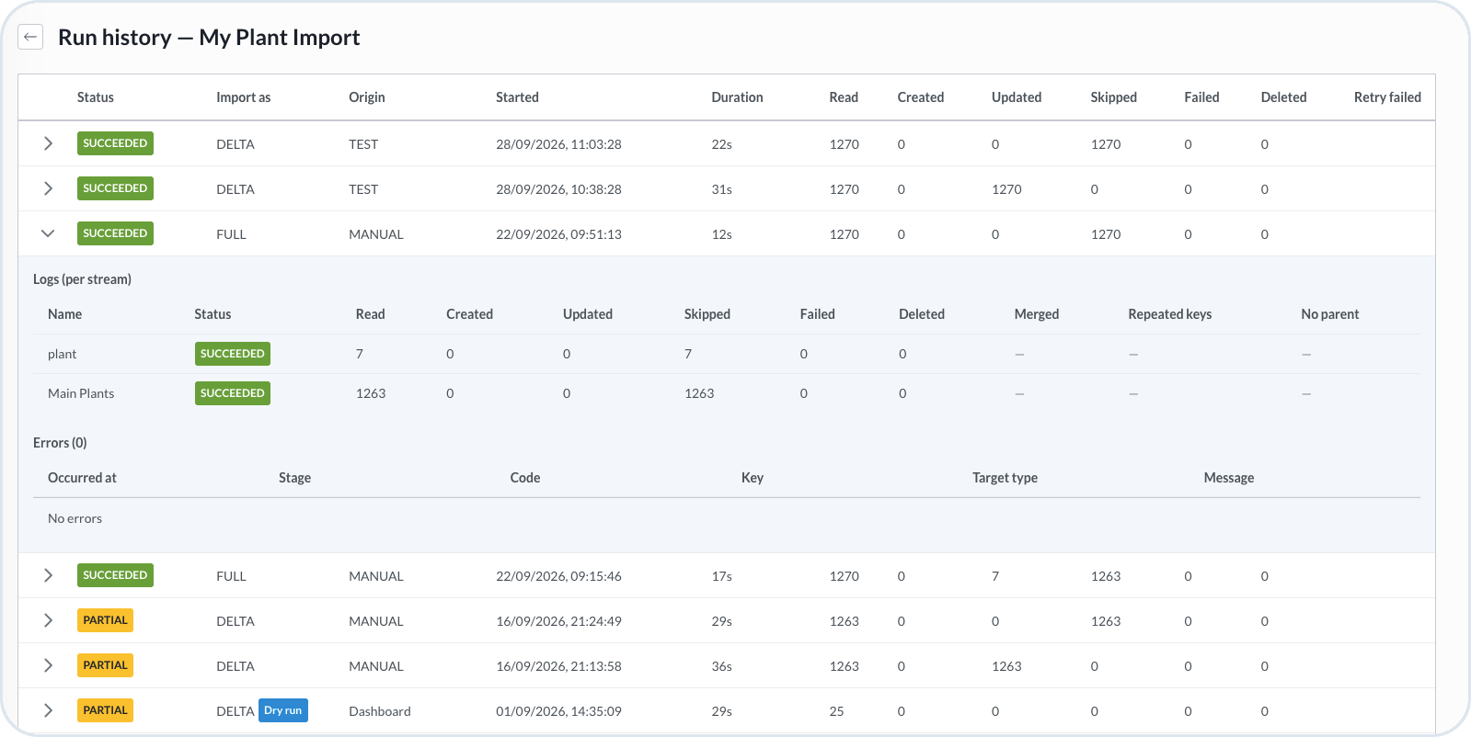The image size is (1471, 737).
Task: Click the Retry failed column header
Action: click(1387, 97)
